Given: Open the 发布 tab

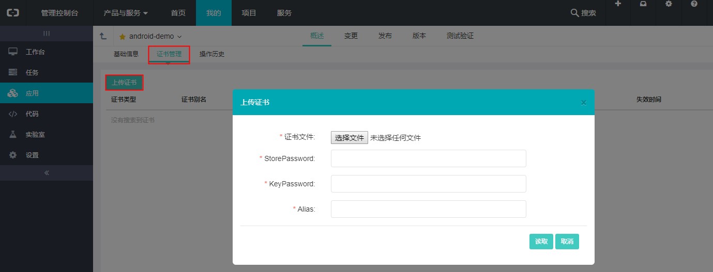Looking at the screenshot, I should click(x=385, y=36).
